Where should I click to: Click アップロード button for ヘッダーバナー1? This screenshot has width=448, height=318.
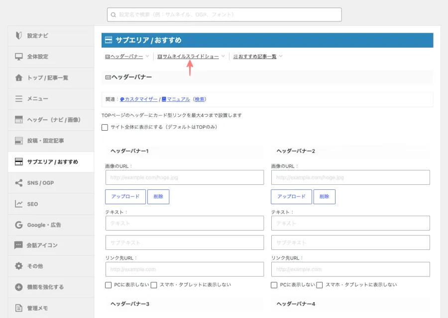tap(125, 197)
